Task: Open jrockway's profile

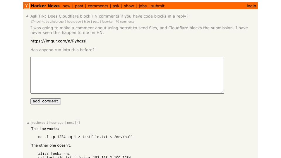Action: [38, 123]
